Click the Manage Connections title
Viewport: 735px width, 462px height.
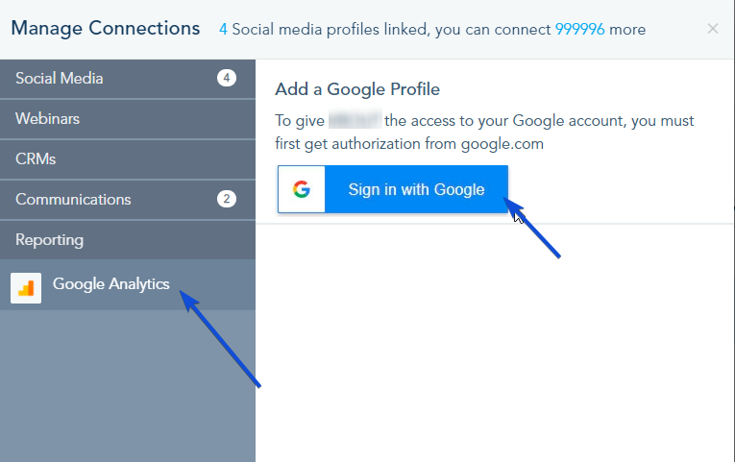pyautogui.click(x=106, y=29)
